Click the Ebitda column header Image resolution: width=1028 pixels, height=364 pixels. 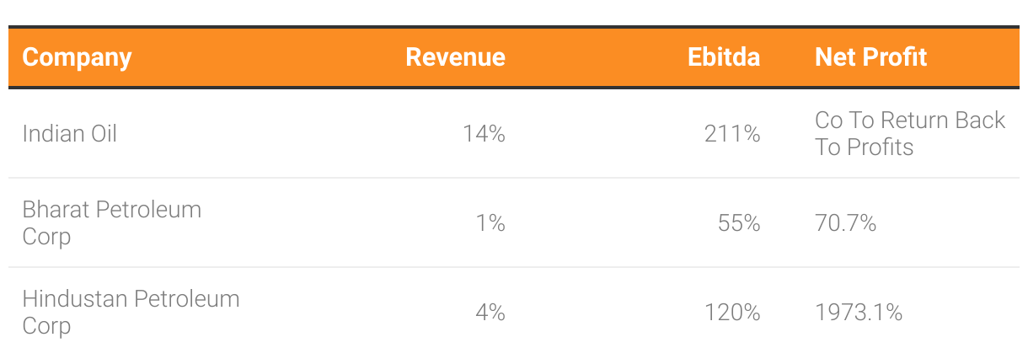click(724, 57)
